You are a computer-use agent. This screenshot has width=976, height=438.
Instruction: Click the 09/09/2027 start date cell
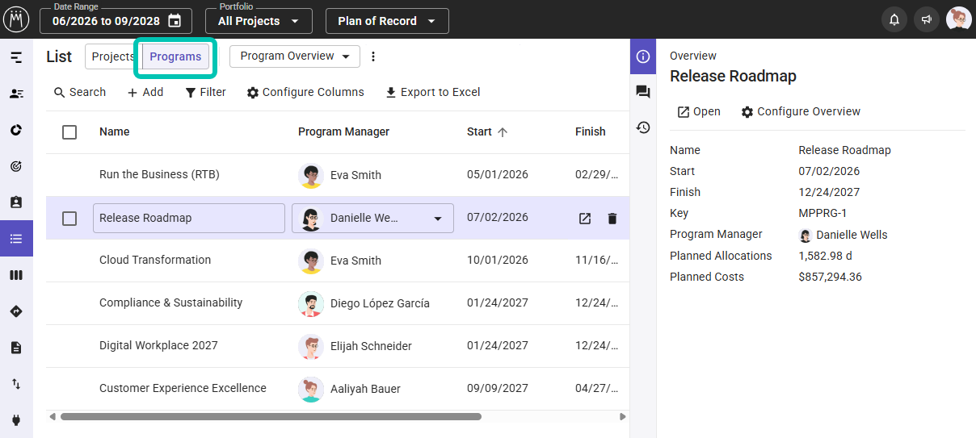[498, 389]
